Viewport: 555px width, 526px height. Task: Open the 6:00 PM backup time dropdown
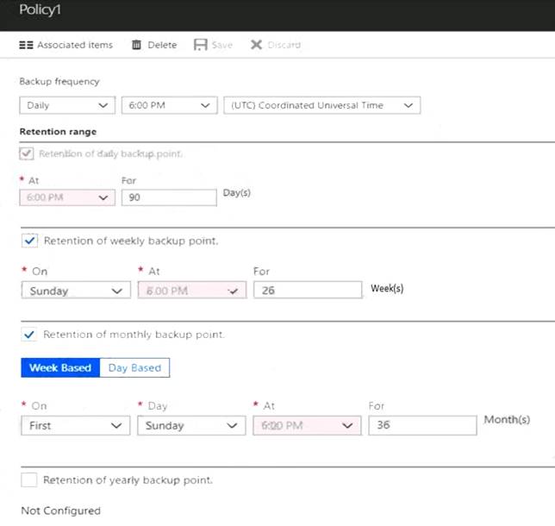click(x=169, y=105)
